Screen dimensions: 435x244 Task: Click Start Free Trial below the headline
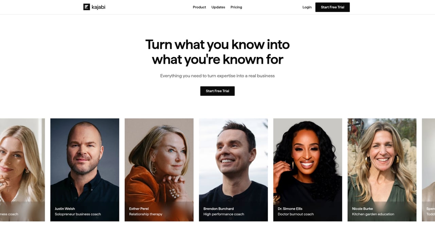tap(217, 91)
